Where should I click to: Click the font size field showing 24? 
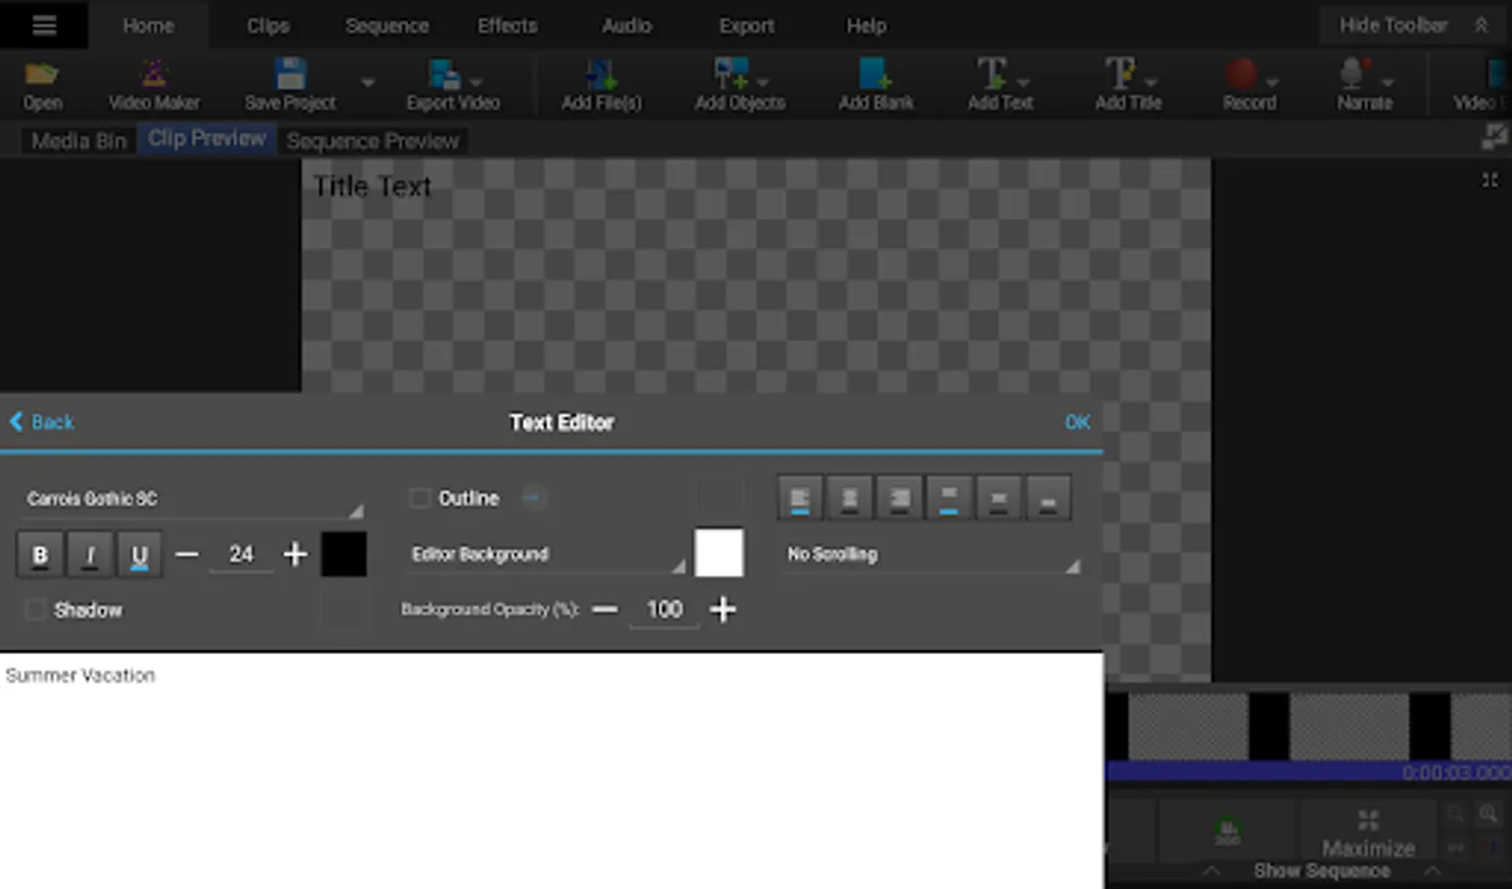241,554
